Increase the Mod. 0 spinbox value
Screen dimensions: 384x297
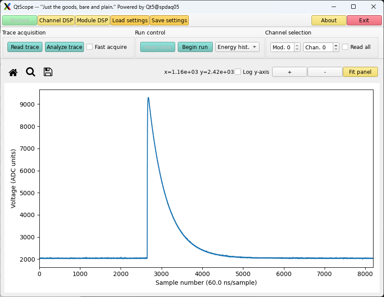[x=297, y=45]
